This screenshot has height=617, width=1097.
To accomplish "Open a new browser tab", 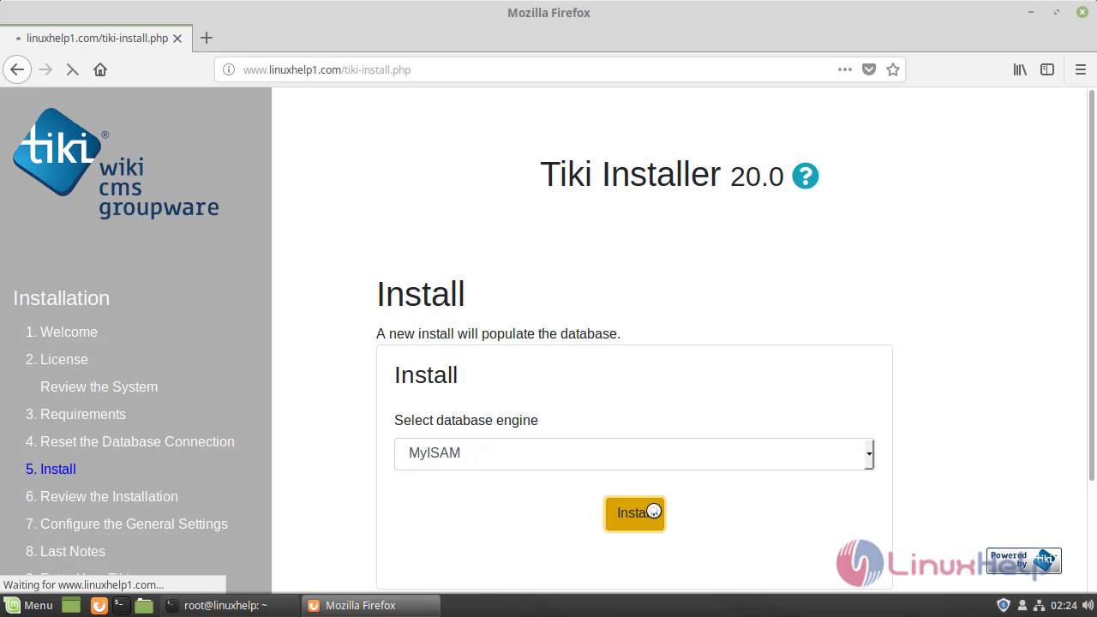I will point(207,38).
